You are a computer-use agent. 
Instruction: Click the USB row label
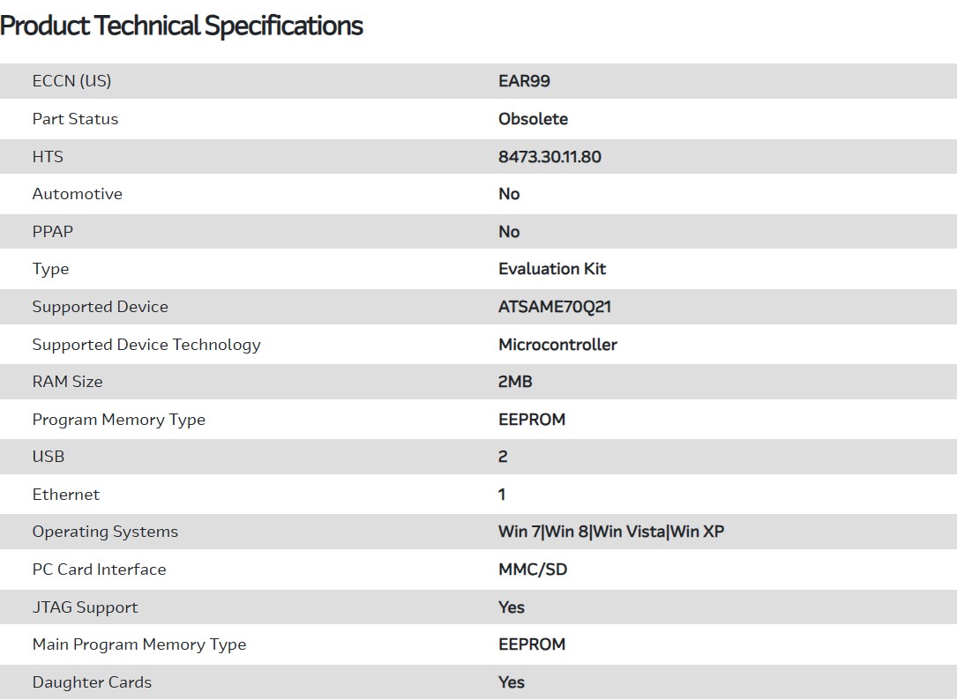tap(49, 457)
